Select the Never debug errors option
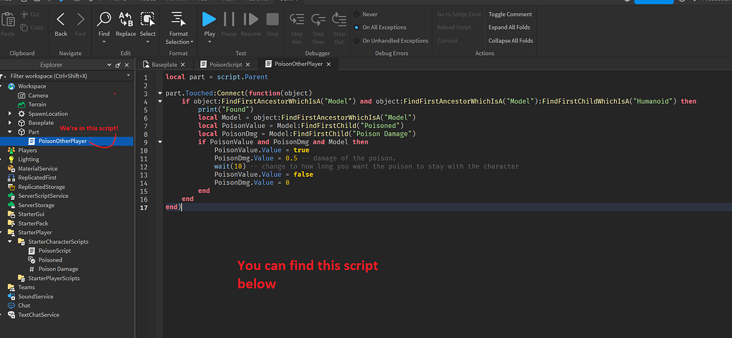This screenshot has width=732, height=338. tap(356, 14)
